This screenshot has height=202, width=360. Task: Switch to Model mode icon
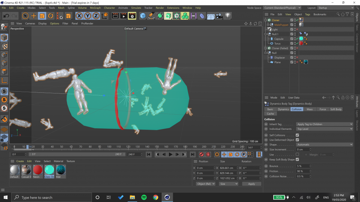[x=4, y=38]
